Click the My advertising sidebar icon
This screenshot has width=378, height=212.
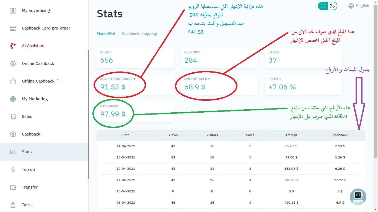[13, 10]
